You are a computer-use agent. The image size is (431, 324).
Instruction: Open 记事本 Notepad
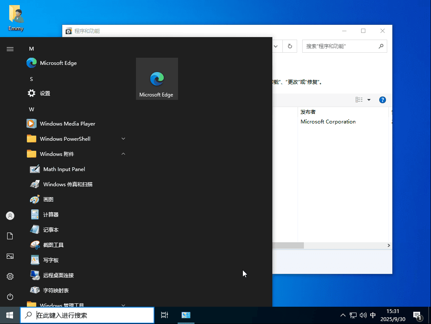click(x=51, y=230)
